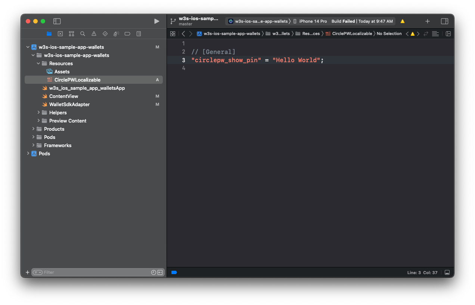The image size is (475, 305).
Task: Jump to the next issue arrow
Action: [418, 34]
